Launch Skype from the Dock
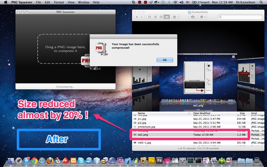 (x=81, y=160)
